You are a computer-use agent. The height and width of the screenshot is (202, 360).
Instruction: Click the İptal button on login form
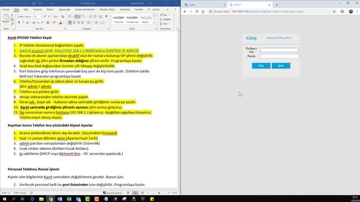(x=281, y=66)
